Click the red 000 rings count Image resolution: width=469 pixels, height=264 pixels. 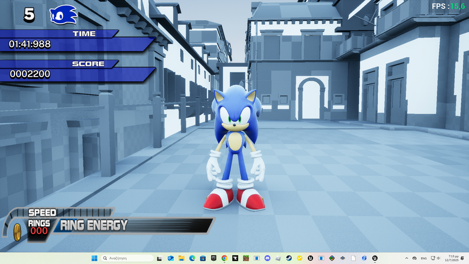[x=39, y=231]
